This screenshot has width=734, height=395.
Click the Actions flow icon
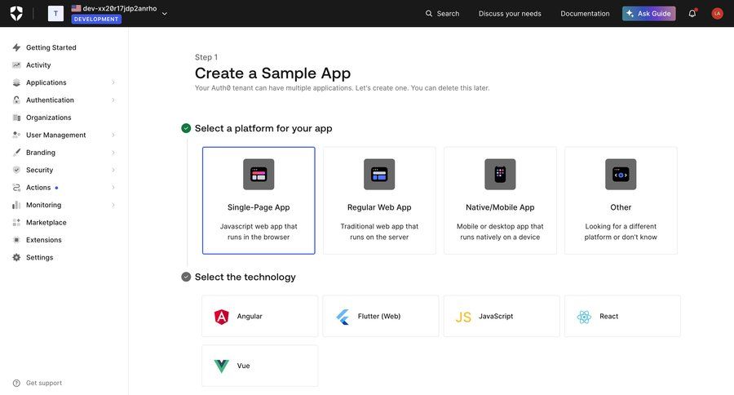pos(16,188)
